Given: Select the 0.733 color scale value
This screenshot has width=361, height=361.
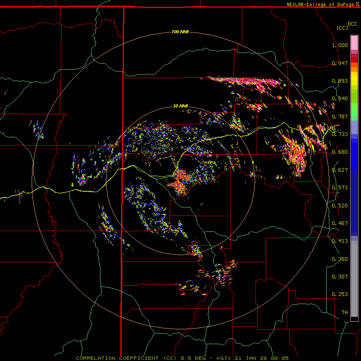Looking at the screenshot, I should tap(340, 134).
